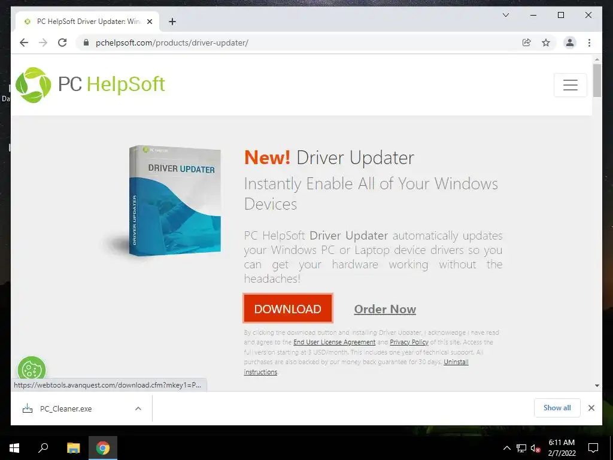Expand options chevron for PC_Cleaner.exe
This screenshot has width=613, height=460.
pos(138,408)
